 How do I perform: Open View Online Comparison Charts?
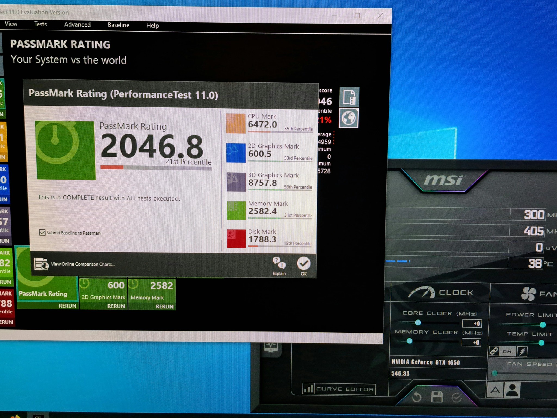click(x=74, y=264)
